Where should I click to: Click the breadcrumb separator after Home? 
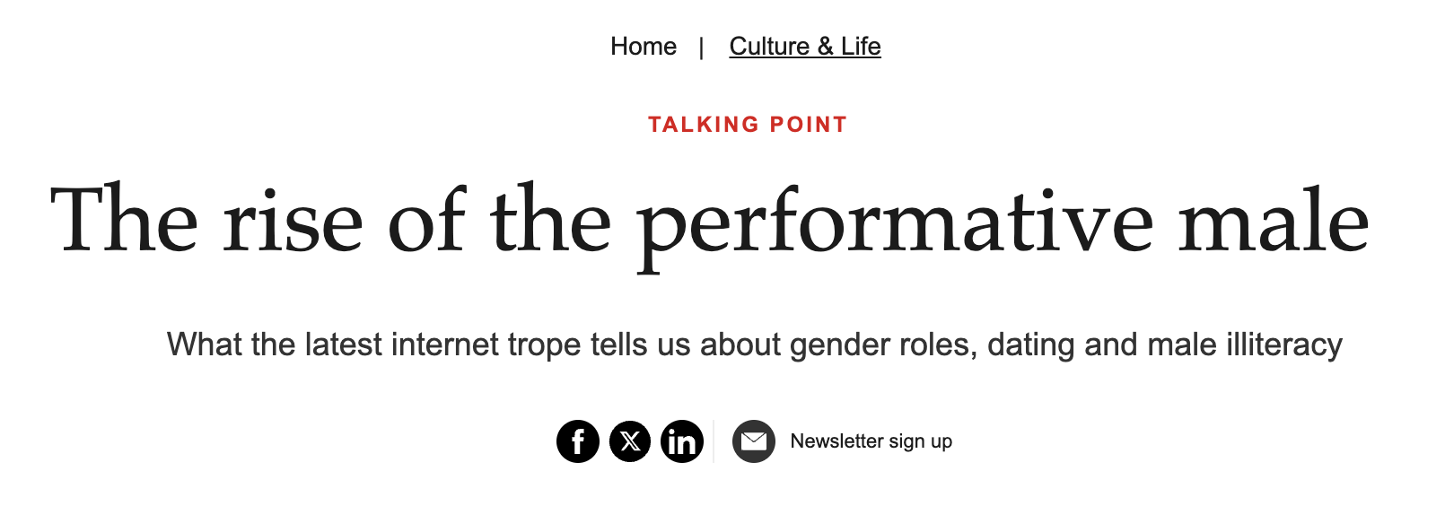point(702,47)
